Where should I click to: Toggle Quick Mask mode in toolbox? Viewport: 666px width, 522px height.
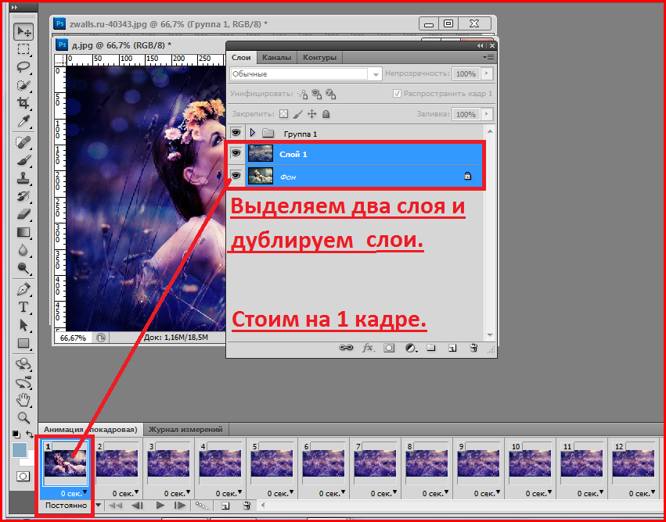point(23,476)
